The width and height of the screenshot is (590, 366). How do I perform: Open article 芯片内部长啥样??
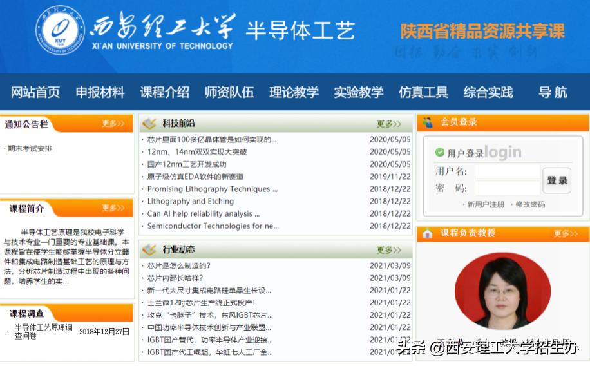pyautogui.click(x=175, y=278)
